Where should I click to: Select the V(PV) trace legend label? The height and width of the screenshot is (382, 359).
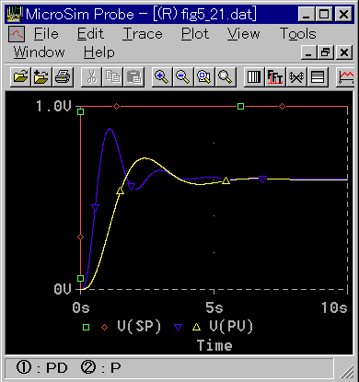click(231, 327)
